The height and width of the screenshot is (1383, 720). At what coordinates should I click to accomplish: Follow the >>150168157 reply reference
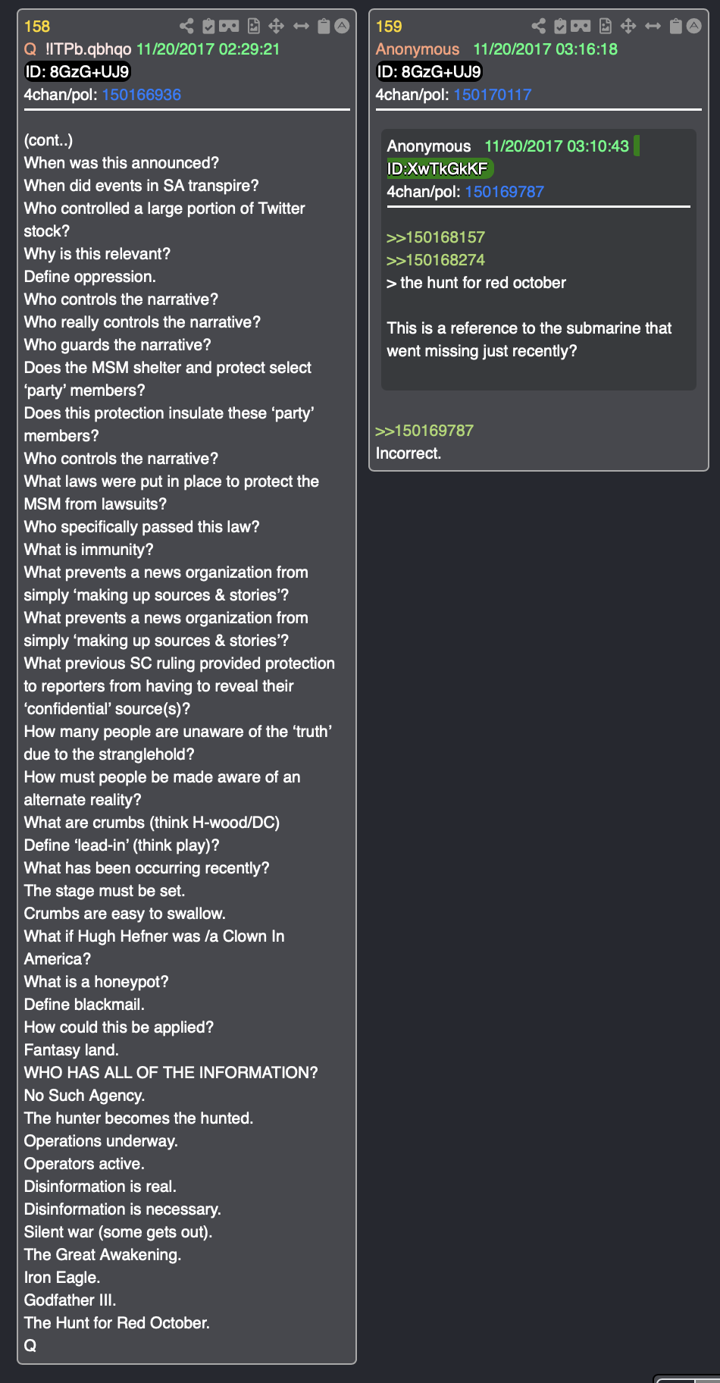pyautogui.click(x=436, y=237)
